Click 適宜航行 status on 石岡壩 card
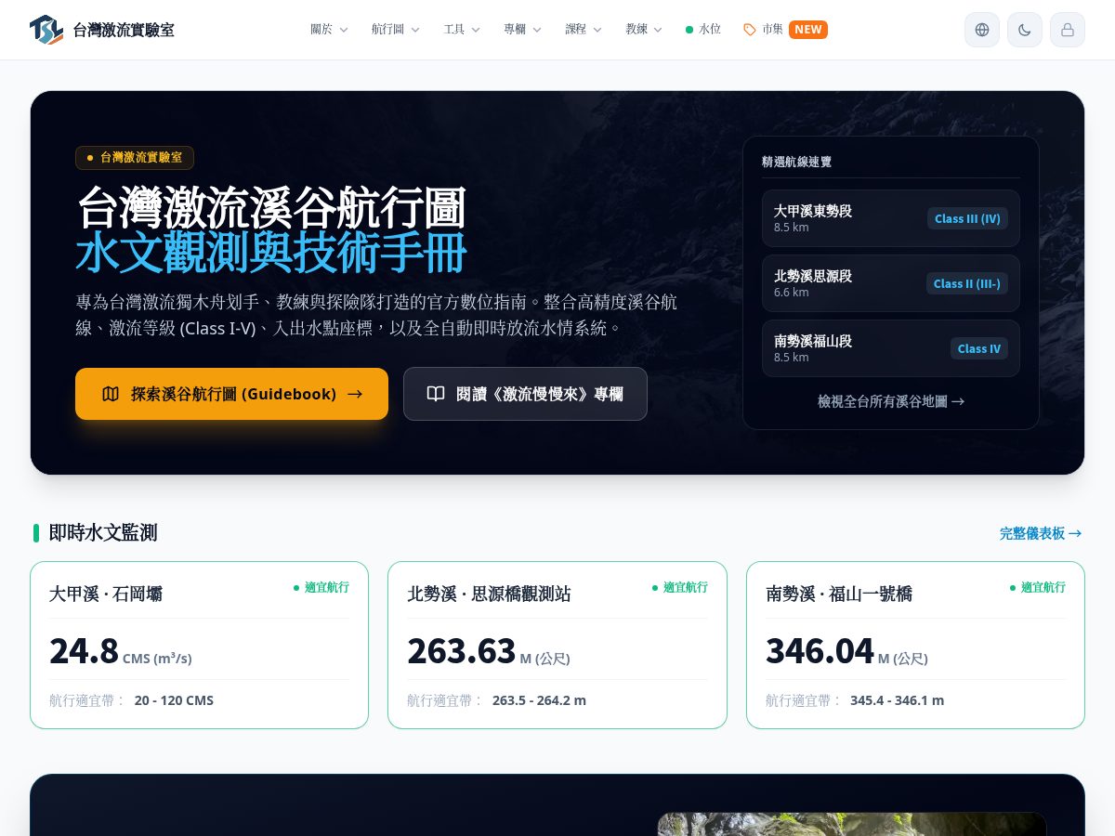This screenshot has height=836, width=1115. point(321,587)
